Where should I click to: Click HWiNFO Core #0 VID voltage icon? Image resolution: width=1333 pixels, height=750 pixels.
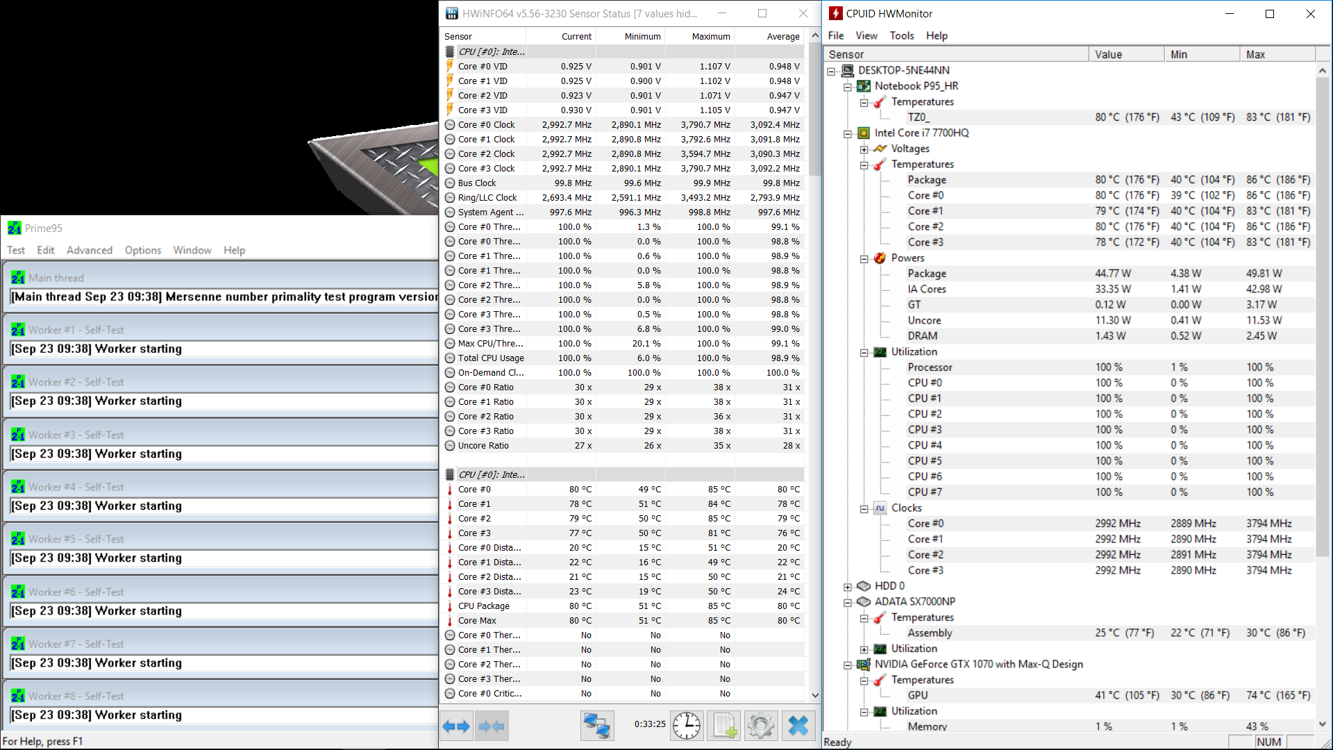[x=450, y=66]
